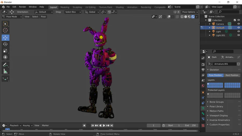Viewport: 242px width, 136px height.
Task: Expand the Bone Groups panel
Action: coord(216,102)
